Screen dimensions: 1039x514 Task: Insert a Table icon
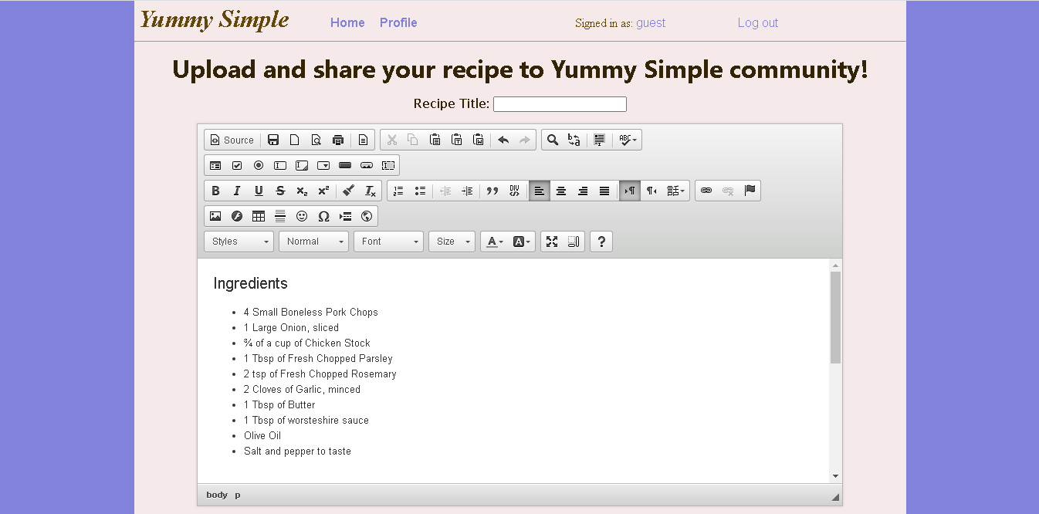click(x=259, y=216)
